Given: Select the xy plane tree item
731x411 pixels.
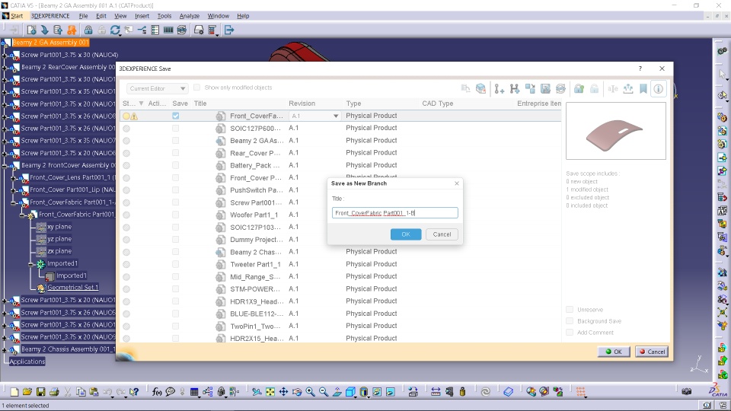Looking at the screenshot, I should [x=59, y=227].
